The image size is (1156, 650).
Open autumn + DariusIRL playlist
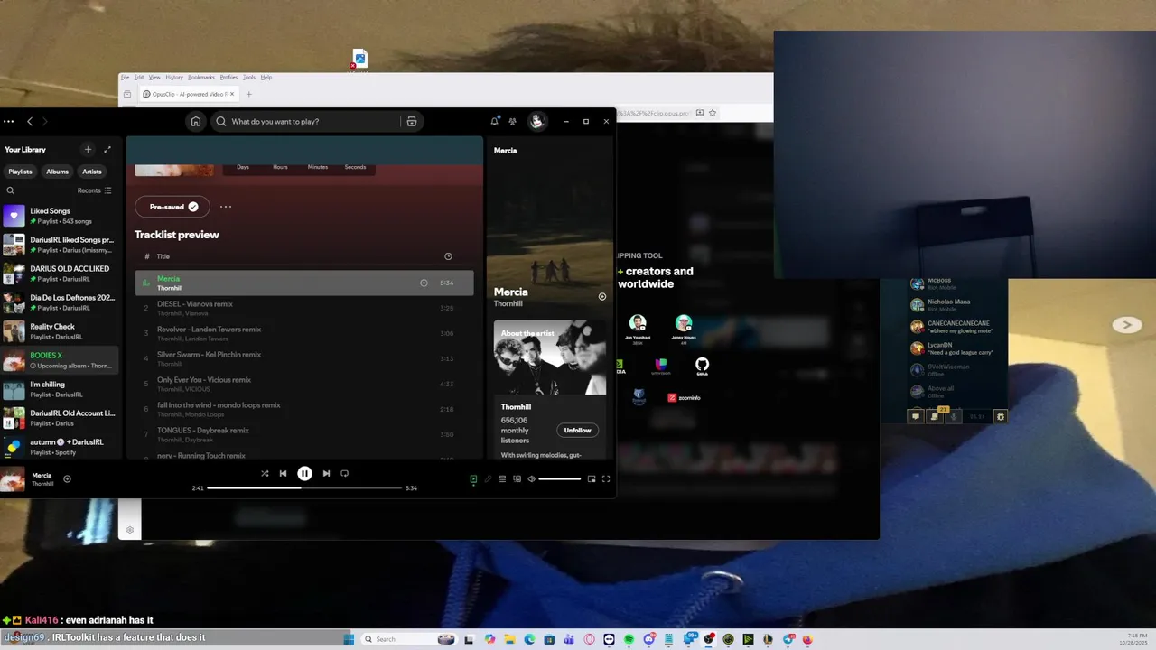tap(60, 447)
